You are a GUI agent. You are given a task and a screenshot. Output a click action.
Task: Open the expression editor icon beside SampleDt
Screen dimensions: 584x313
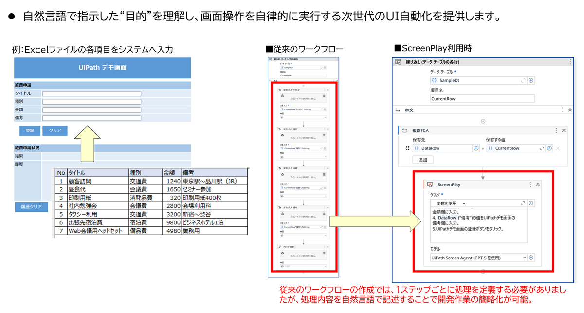click(523, 80)
